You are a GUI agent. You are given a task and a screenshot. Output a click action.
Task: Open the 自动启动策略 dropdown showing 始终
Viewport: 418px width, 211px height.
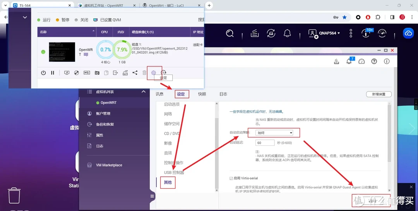[274, 133]
